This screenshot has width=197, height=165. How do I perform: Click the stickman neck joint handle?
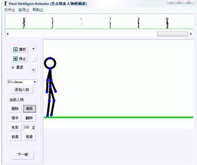[x=50, y=69]
